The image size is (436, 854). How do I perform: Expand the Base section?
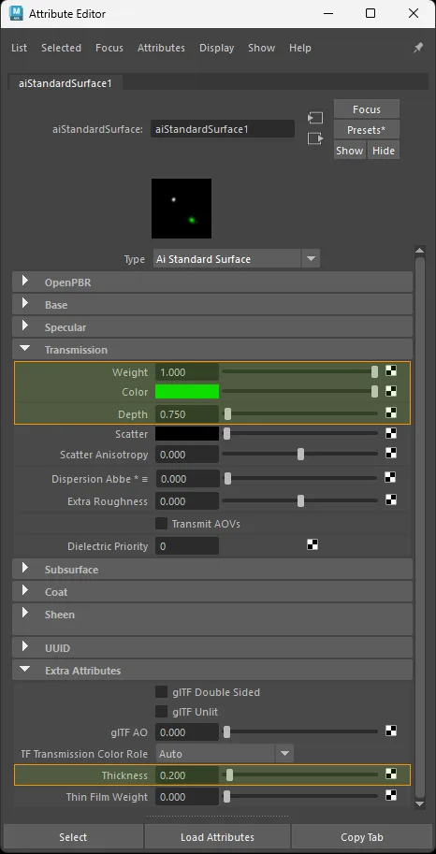coord(25,303)
